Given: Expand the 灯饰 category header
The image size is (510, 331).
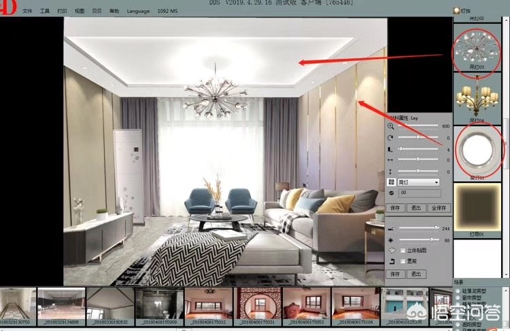Looking at the screenshot, I should 464,11.
